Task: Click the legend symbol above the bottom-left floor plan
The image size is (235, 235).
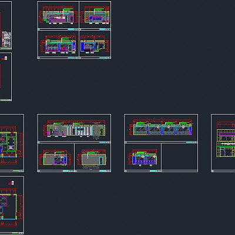Action: point(11,183)
